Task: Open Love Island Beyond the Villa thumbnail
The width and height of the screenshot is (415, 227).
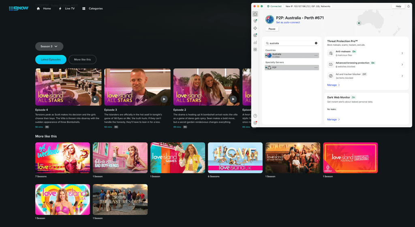Action: (293, 158)
